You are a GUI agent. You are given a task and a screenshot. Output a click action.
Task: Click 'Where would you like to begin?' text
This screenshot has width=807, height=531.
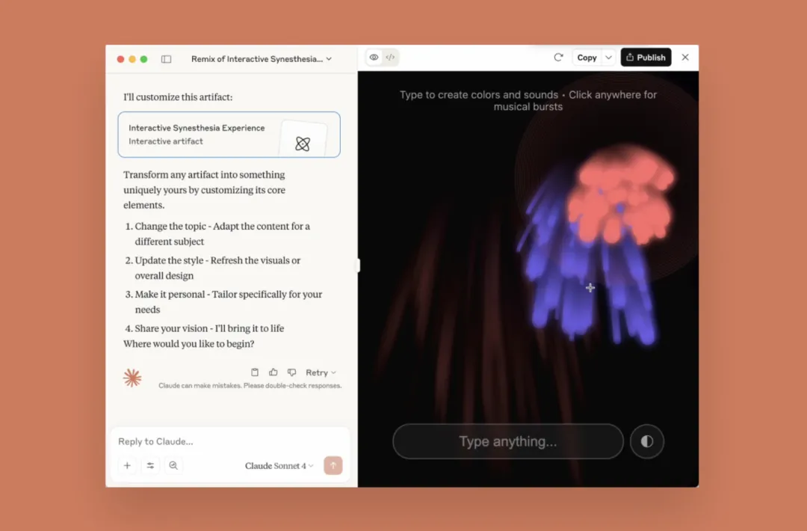(189, 343)
